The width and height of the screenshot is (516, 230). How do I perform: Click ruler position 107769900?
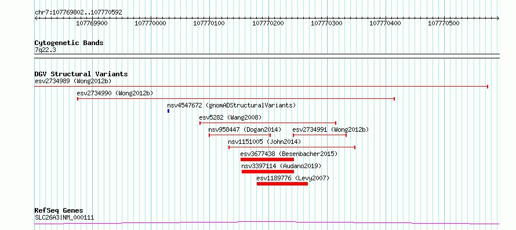point(92,23)
